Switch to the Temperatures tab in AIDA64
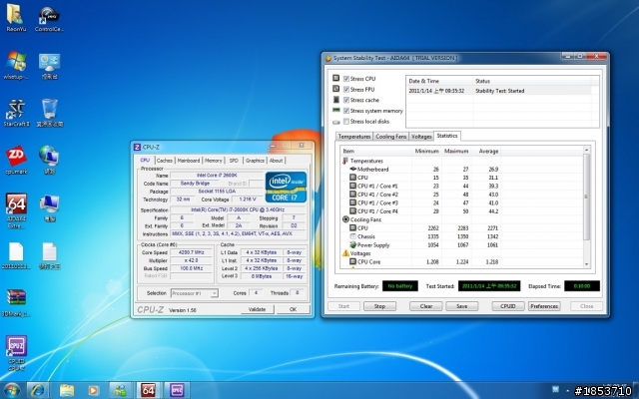639x399 pixels. tap(354, 137)
